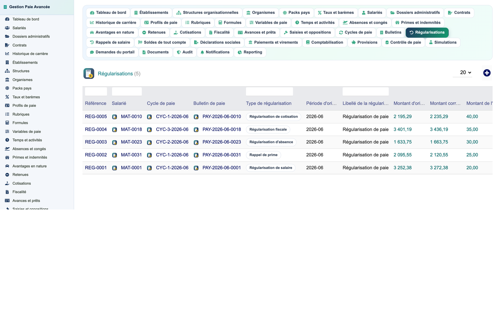502x314 pixels.
Task: Click the Rappel de prime type badge
Action: coord(263,155)
